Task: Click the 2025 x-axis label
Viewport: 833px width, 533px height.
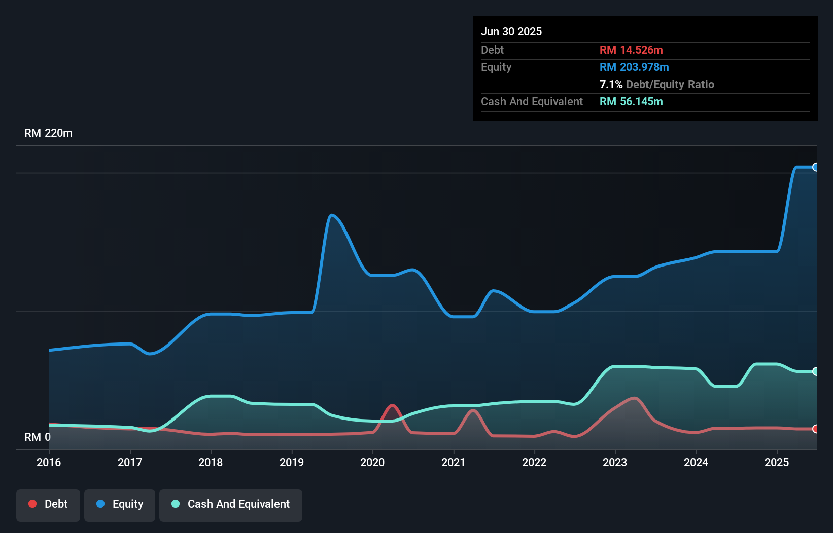Action: pyautogui.click(x=777, y=462)
